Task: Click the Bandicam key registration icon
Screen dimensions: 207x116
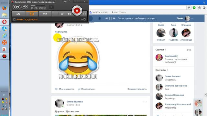Action: [x=65, y=2]
